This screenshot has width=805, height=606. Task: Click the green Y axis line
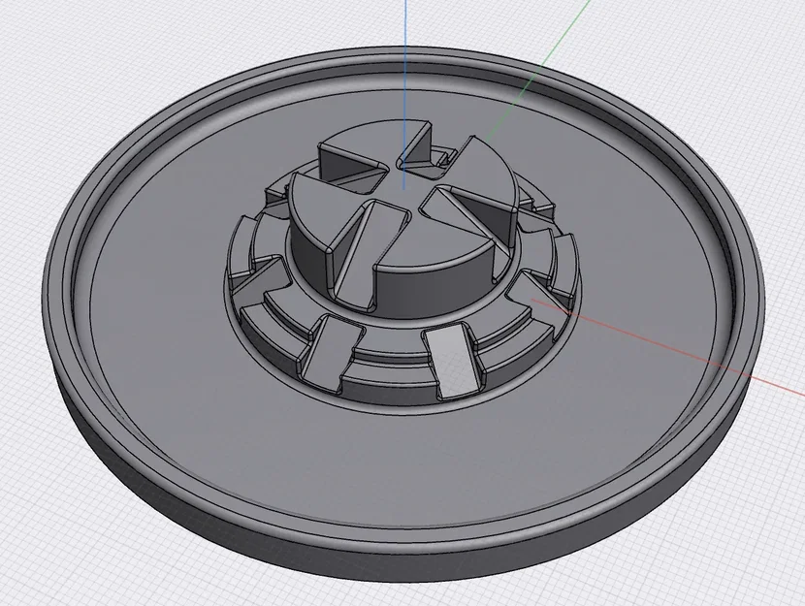[x=537, y=71]
